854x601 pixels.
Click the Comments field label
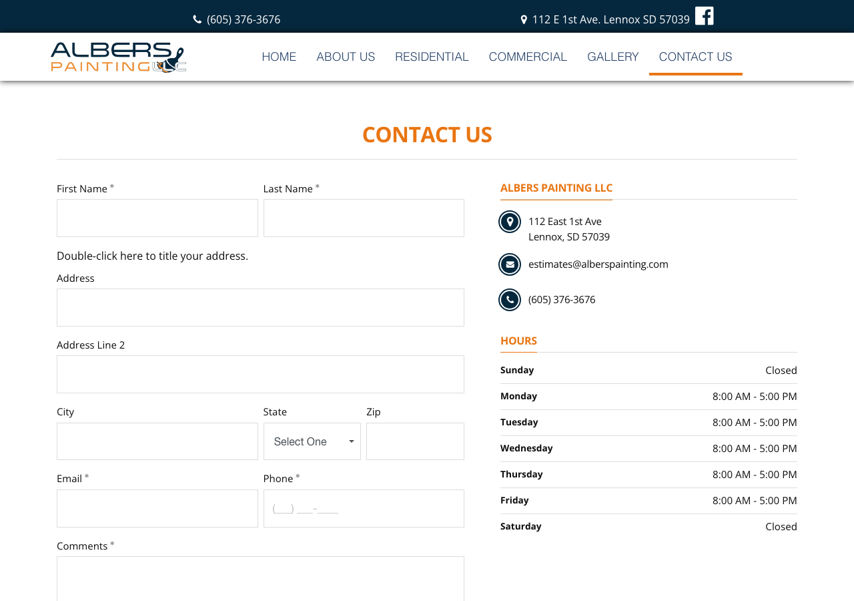coord(82,546)
